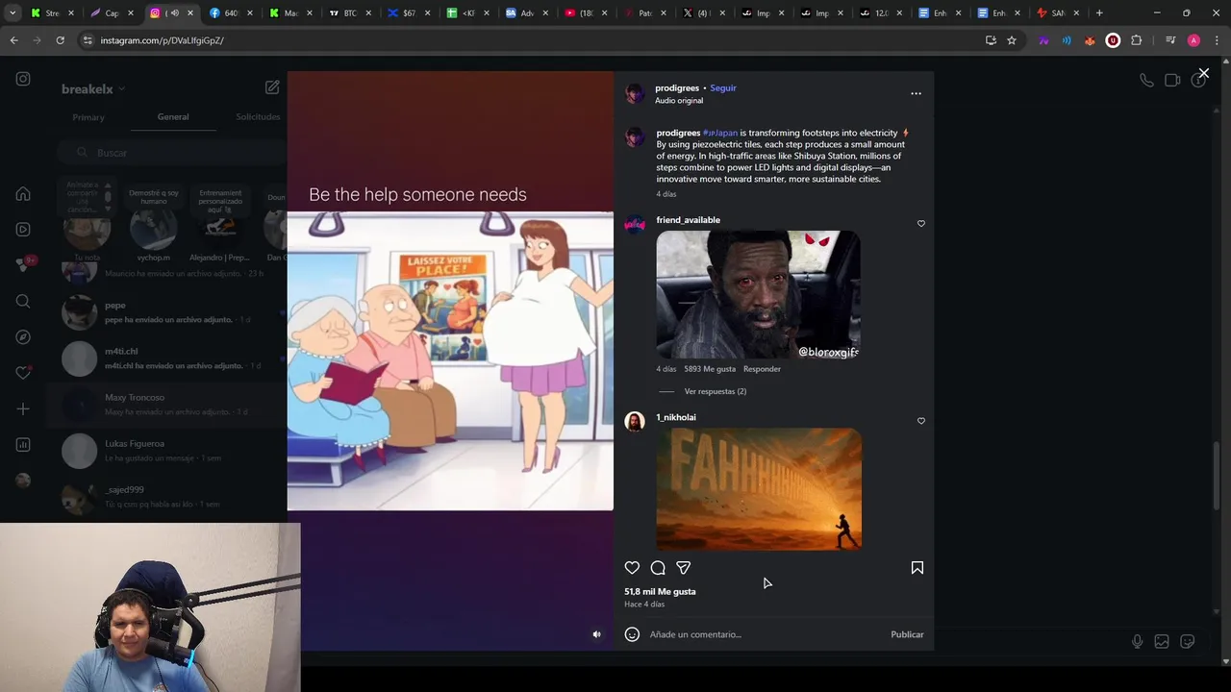Click Responder under friend_available's comment
The height and width of the screenshot is (692, 1231).
(x=762, y=369)
